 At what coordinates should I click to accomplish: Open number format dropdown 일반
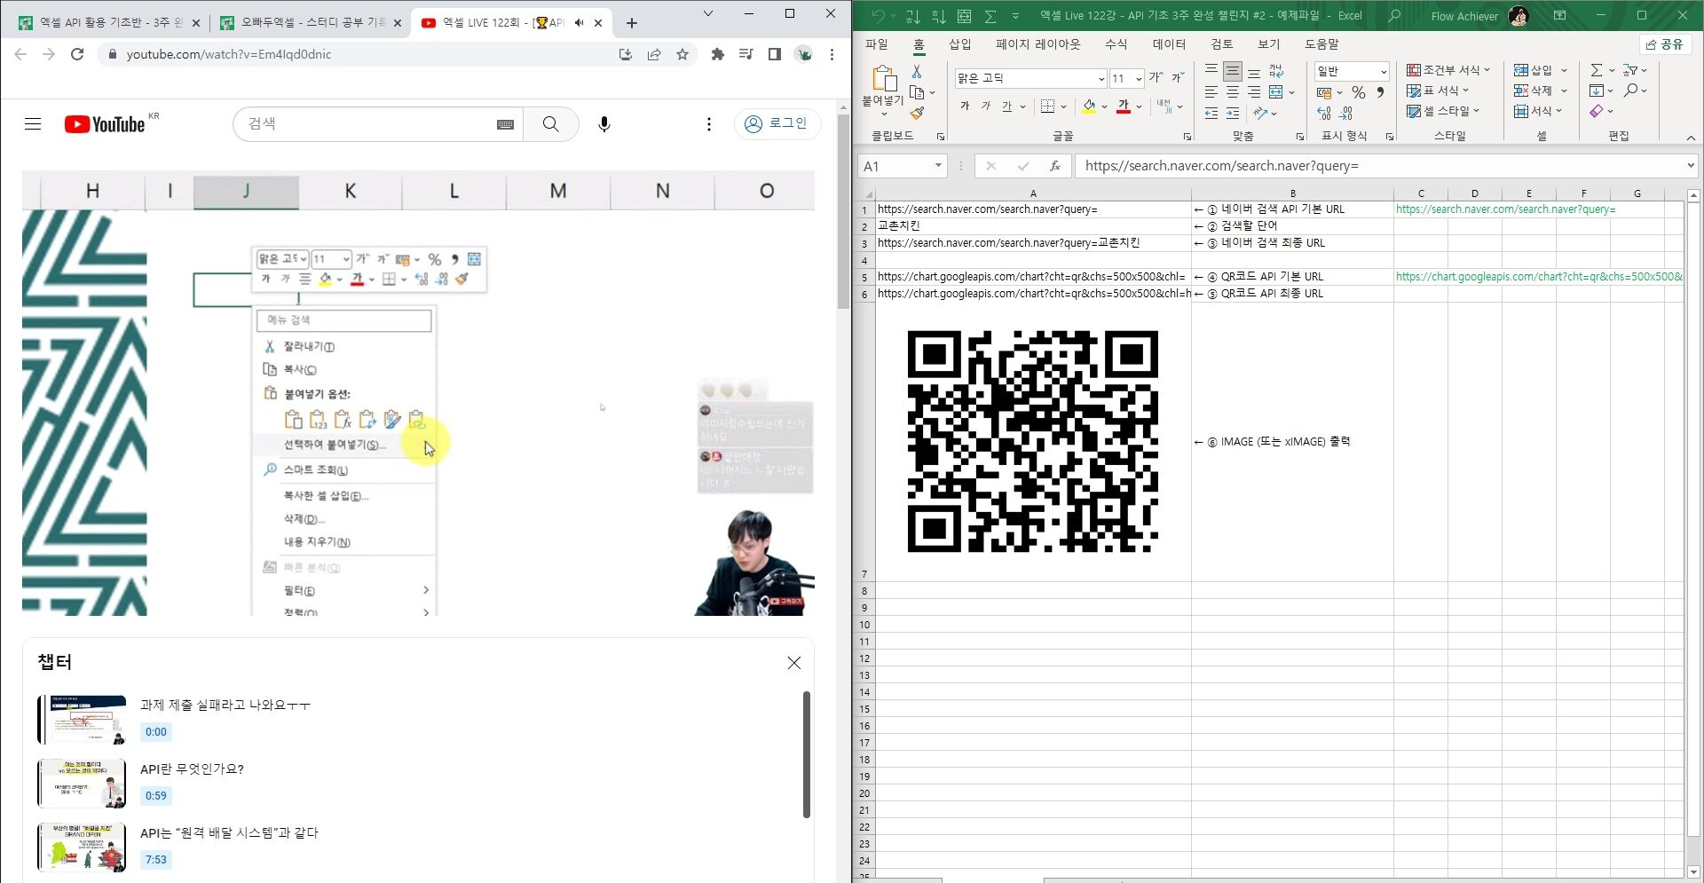1383,72
